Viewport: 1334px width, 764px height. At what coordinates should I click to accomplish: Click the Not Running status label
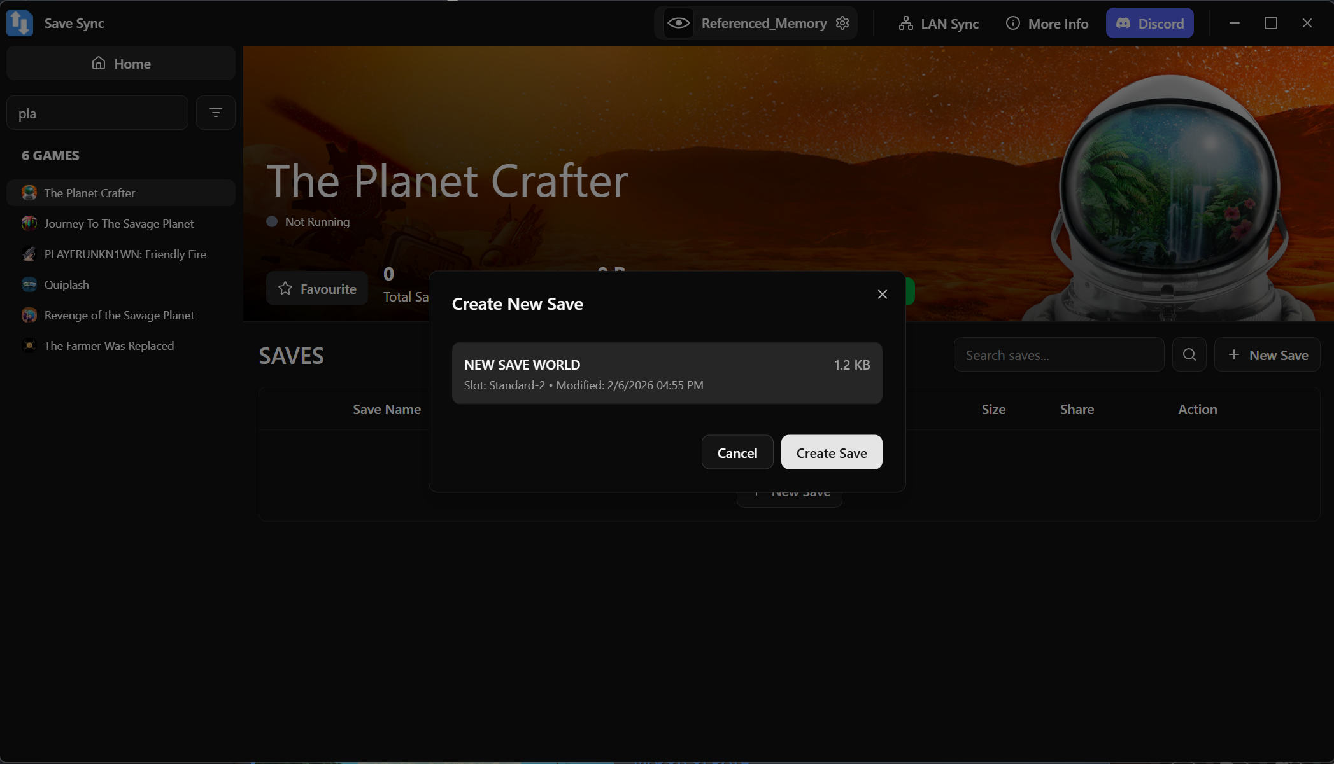point(317,222)
